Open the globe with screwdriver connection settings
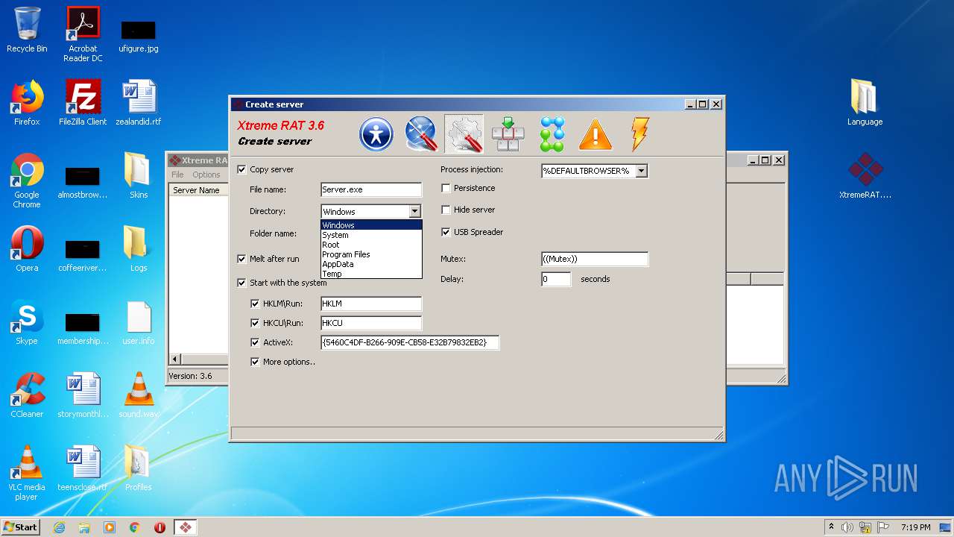 tap(420, 134)
